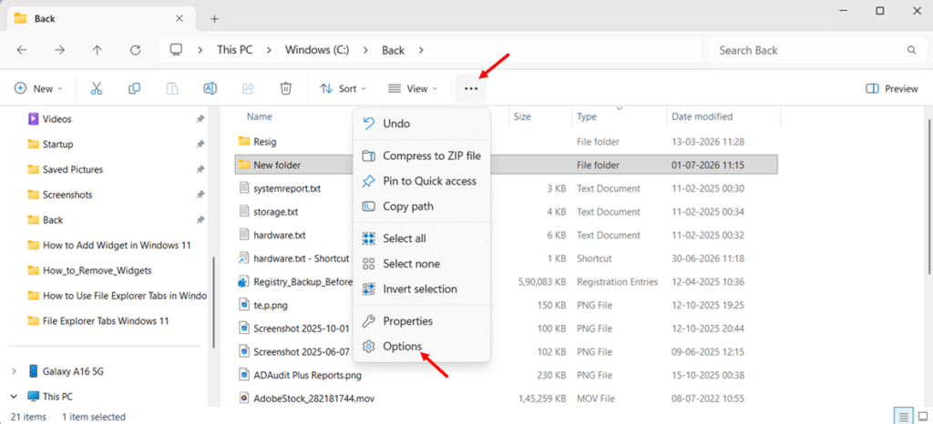This screenshot has width=933, height=424.
Task: Click the pin icon beside Screenshots
Action: point(200,195)
